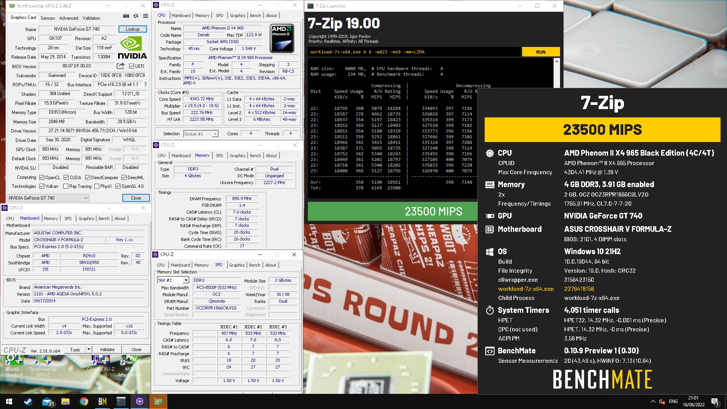
Task: Launch the MSI Afterburner desktop shortcut
Action: pyautogui.click(x=129, y=365)
